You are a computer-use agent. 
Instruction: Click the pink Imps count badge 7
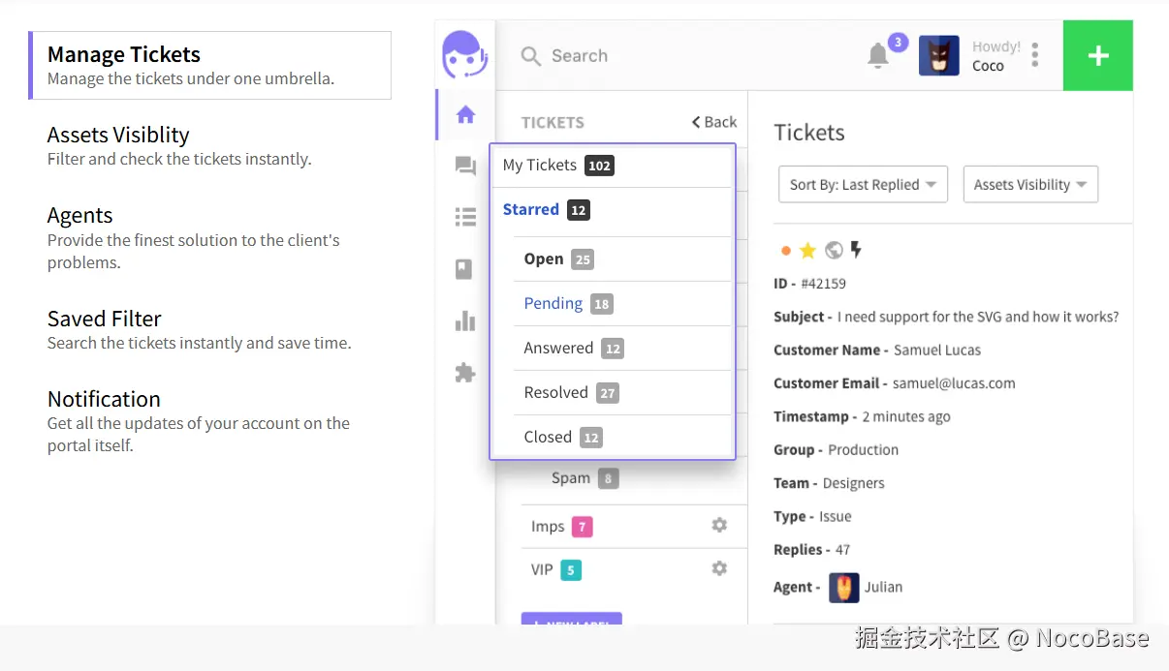582,527
